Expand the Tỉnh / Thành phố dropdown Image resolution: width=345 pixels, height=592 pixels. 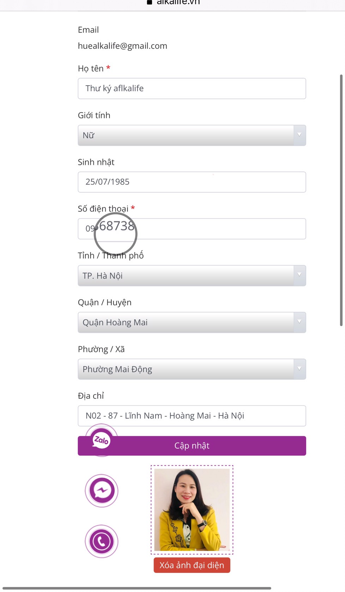point(192,276)
